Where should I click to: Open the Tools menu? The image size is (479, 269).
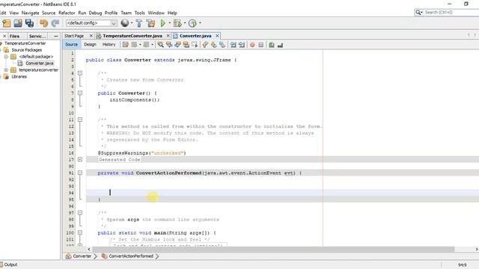coord(140,13)
